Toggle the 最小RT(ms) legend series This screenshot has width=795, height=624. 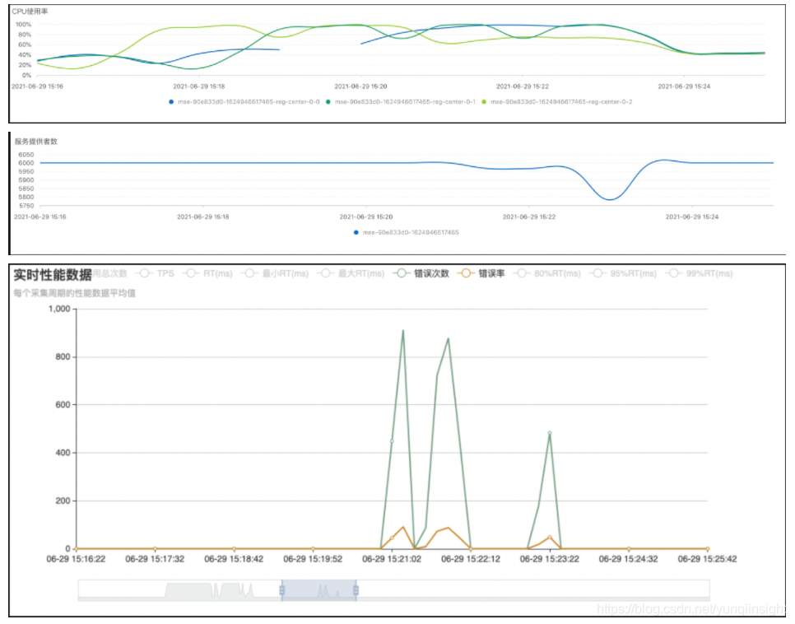click(277, 273)
